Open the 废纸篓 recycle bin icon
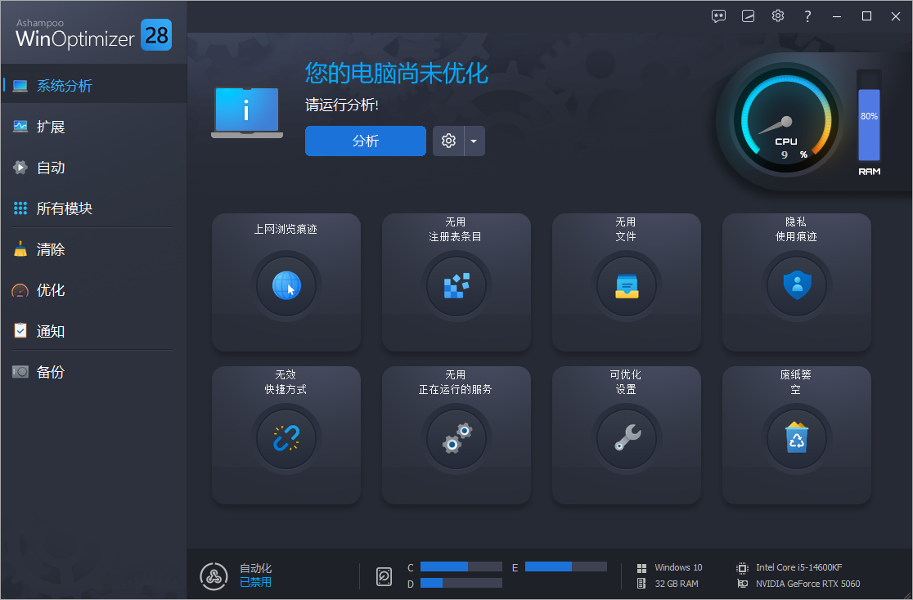The height and width of the screenshot is (600, 913). coord(797,438)
